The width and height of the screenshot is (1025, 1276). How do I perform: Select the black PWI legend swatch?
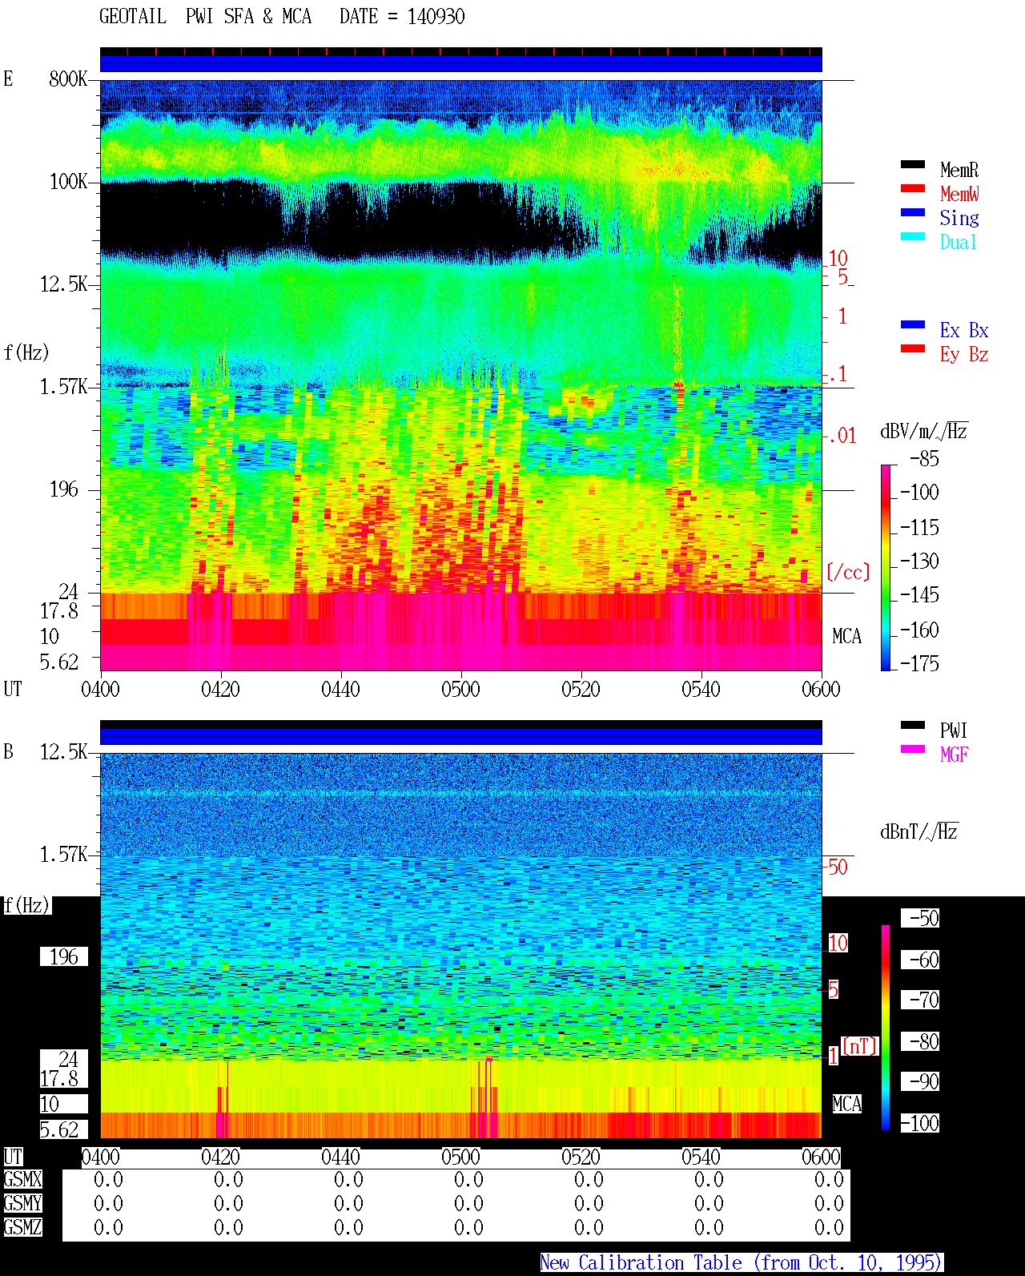(913, 726)
